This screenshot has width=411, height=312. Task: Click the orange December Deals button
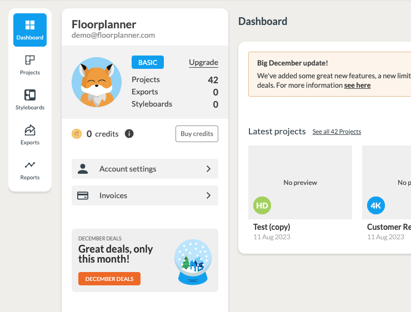point(109,279)
